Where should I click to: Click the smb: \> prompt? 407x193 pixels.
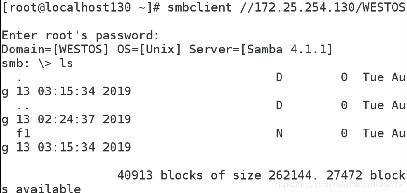point(27,64)
